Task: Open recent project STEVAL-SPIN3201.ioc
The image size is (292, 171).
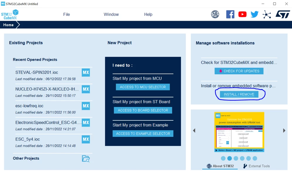Action: (37, 72)
